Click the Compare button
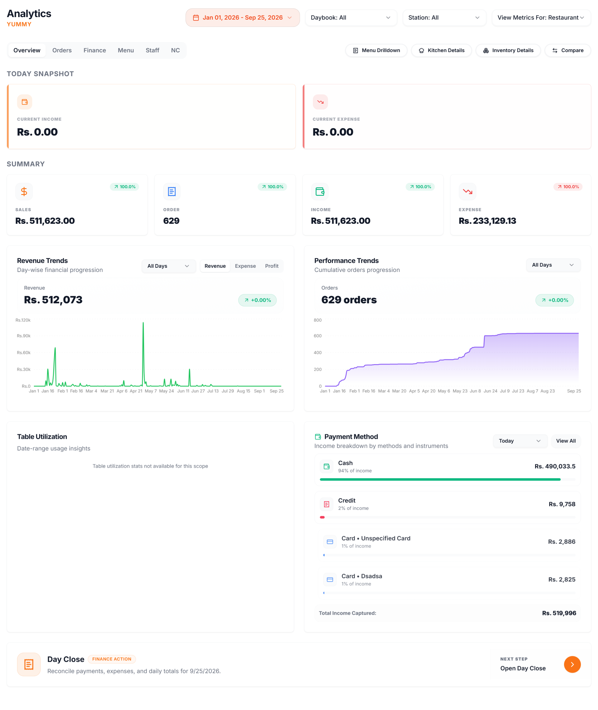Screen dimensions: 598x710 [x=567, y=50]
